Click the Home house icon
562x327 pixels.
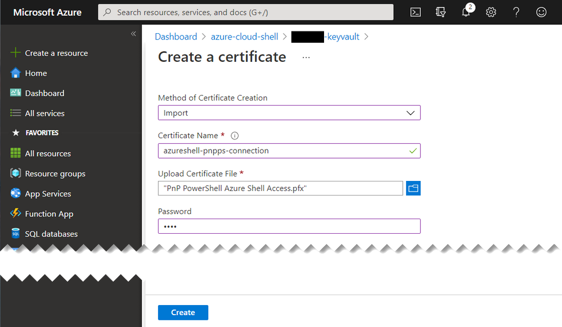pyautogui.click(x=15, y=72)
